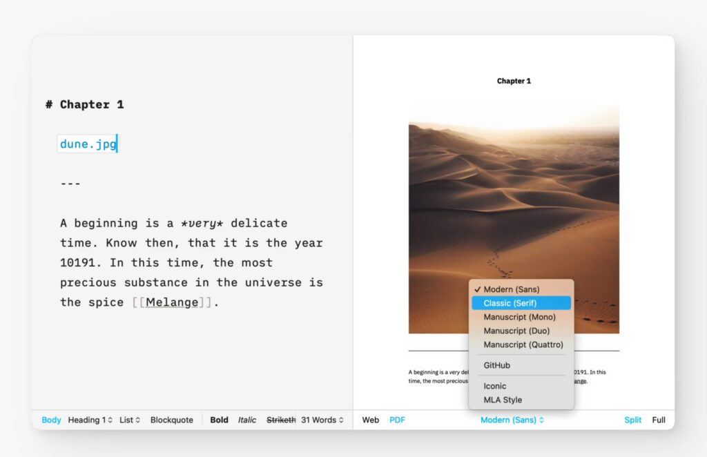Switch to Full screen editing view
707x457 pixels.
pos(658,420)
